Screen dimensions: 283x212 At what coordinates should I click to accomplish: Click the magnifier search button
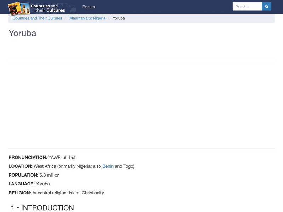coord(267,6)
